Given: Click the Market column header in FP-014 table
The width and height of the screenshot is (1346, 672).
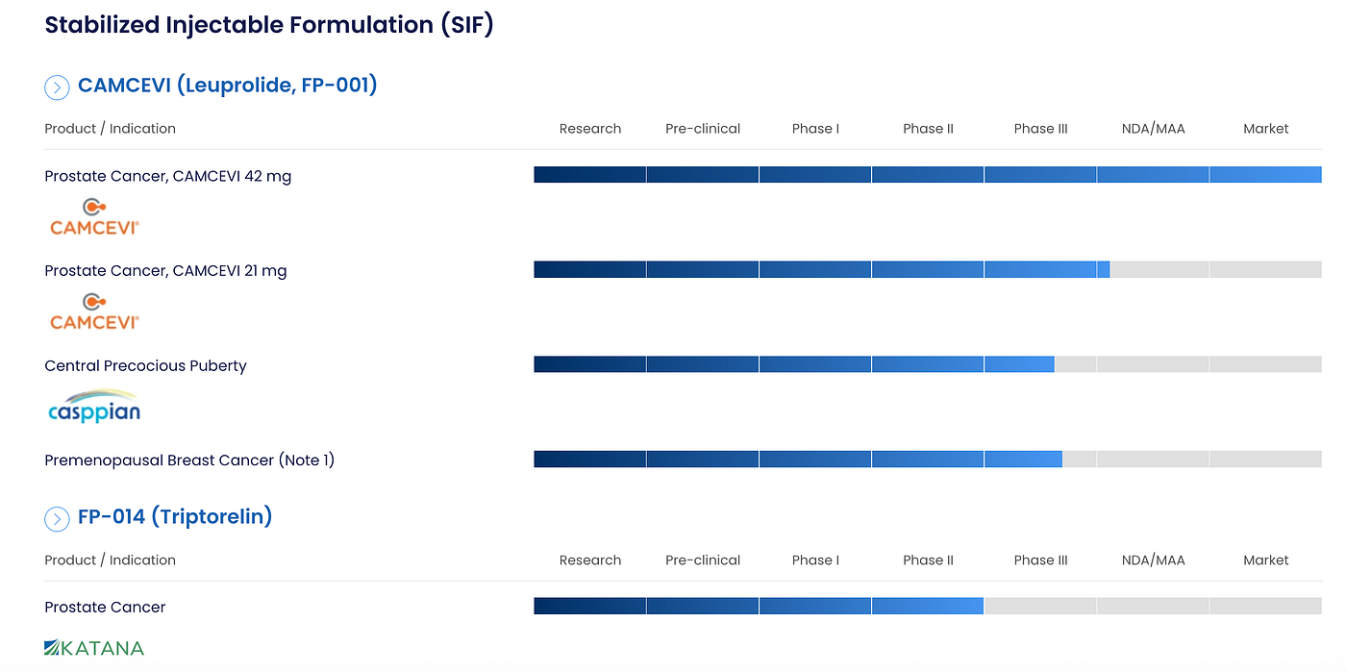Looking at the screenshot, I should pos(1265,560).
